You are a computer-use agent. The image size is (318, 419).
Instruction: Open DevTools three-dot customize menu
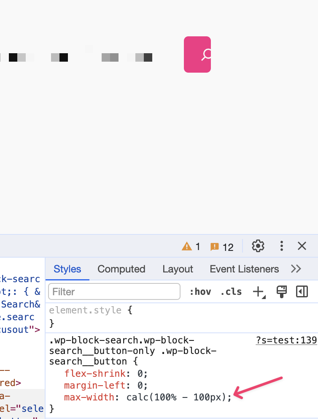tap(281, 246)
